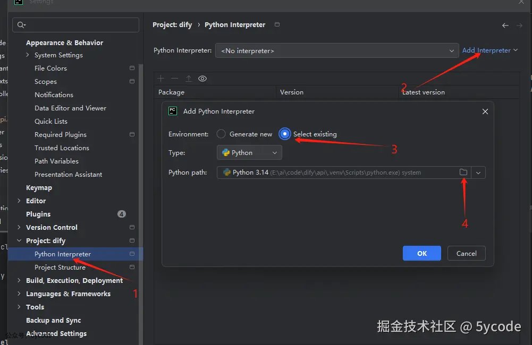Image resolution: width=532 pixels, height=345 pixels.
Task: Click the folder browse icon in Python path
Action: 463,172
